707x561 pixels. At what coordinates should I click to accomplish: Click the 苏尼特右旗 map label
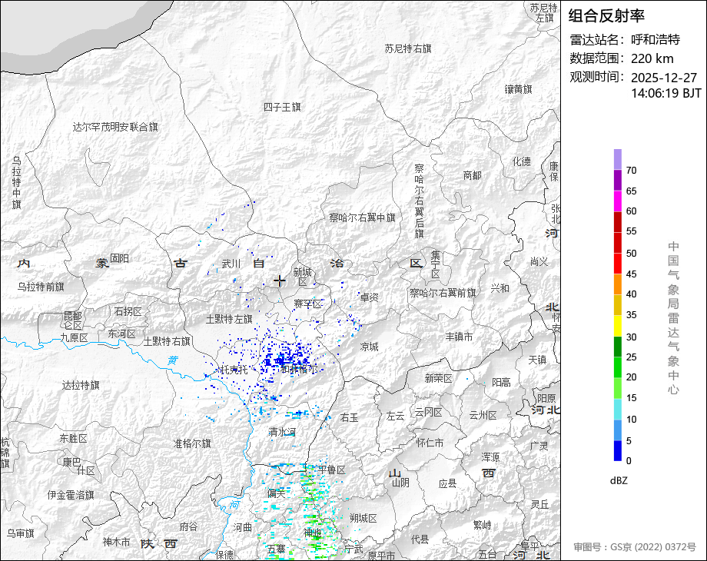pyautogui.click(x=408, y=48)
